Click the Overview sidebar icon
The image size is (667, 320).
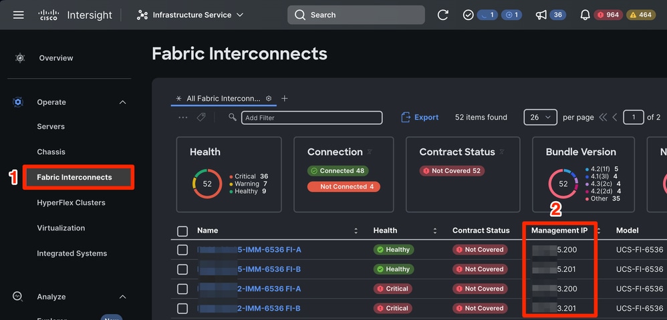tap(20, 58)
